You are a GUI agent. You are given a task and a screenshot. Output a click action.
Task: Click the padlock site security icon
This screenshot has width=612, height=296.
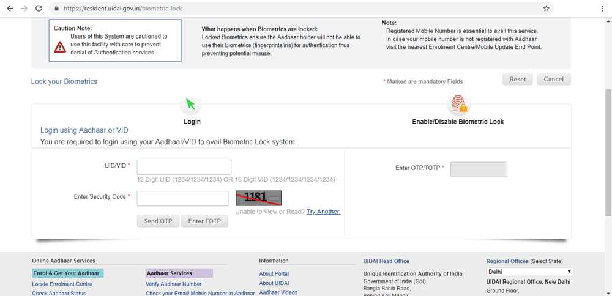[56, 9]
